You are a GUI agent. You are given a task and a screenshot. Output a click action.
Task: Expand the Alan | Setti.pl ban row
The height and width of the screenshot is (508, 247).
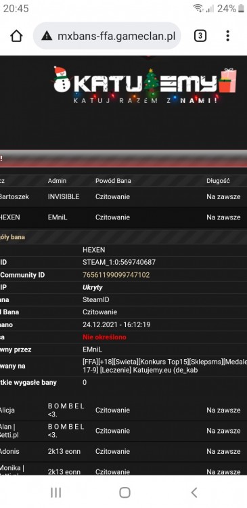tap(123, 431)
